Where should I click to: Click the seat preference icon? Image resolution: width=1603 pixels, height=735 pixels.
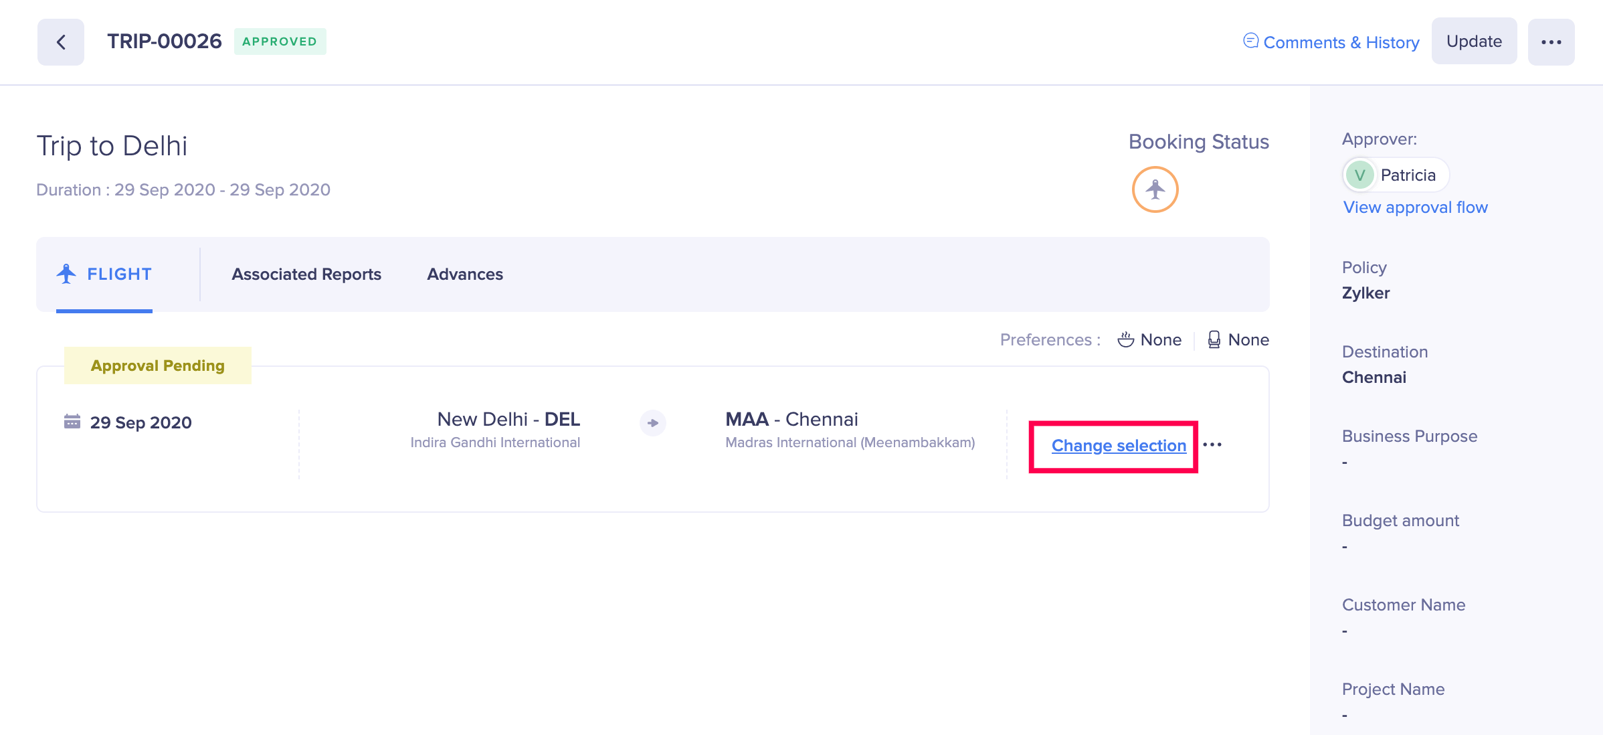[1214, 340]
